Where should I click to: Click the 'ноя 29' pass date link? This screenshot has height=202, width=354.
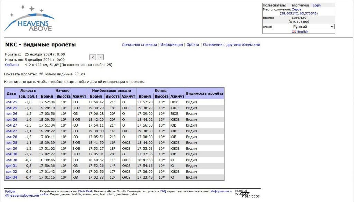(11, 149)
